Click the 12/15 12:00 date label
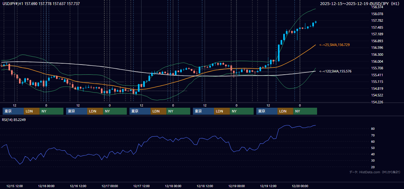This screenshot has height=189, width=404. click(x=15, y=186)
